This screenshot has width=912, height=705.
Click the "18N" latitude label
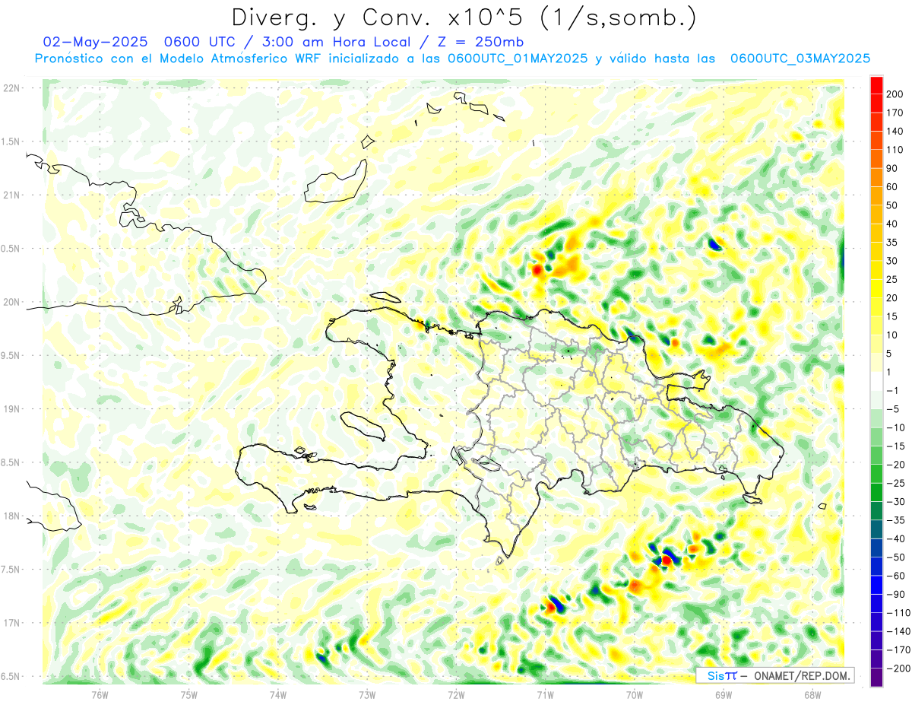pyautogui.click(x=11, y=516)
